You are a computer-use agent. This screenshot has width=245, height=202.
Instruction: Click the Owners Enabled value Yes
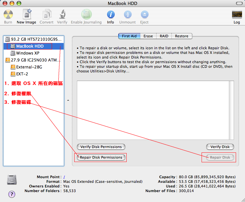[66, 186]
